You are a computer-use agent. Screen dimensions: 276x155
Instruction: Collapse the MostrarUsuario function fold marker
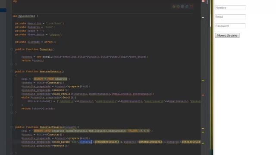(x=12, y=71)
